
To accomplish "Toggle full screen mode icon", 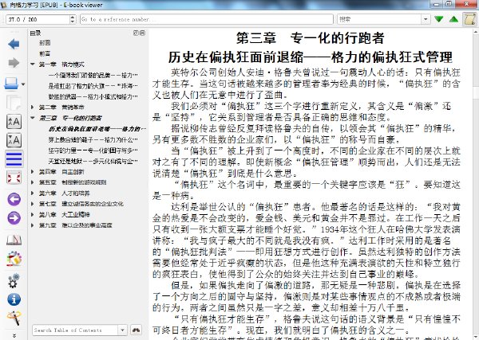I will 14,178.
